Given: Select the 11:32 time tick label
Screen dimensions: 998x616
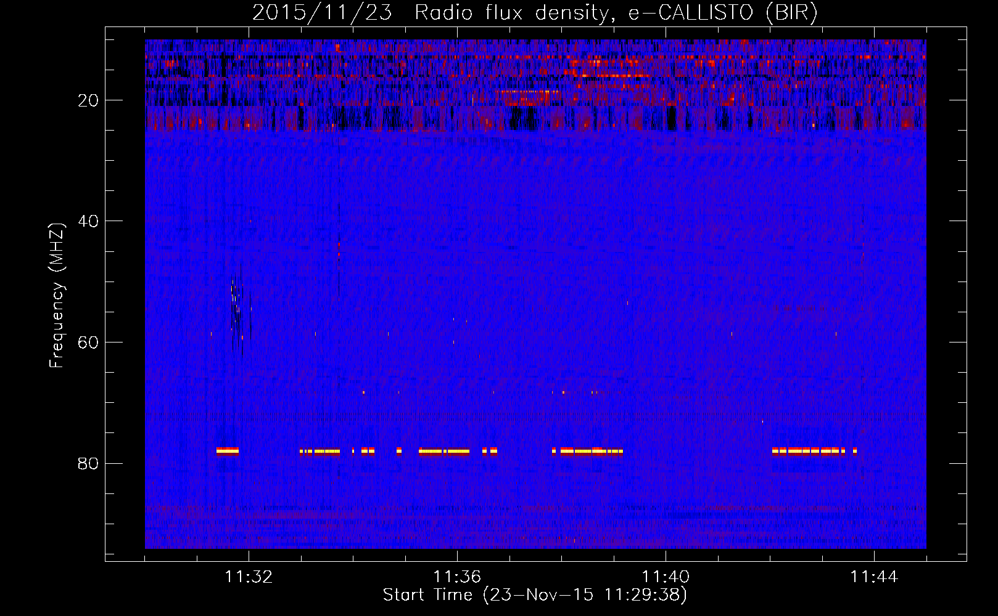Looking at the screenshot, I should (249, 577).
